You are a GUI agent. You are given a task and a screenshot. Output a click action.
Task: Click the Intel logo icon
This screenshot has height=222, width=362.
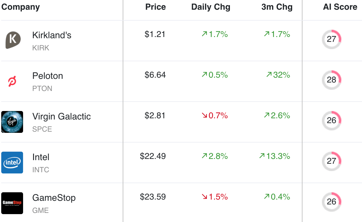pos(12,163)
